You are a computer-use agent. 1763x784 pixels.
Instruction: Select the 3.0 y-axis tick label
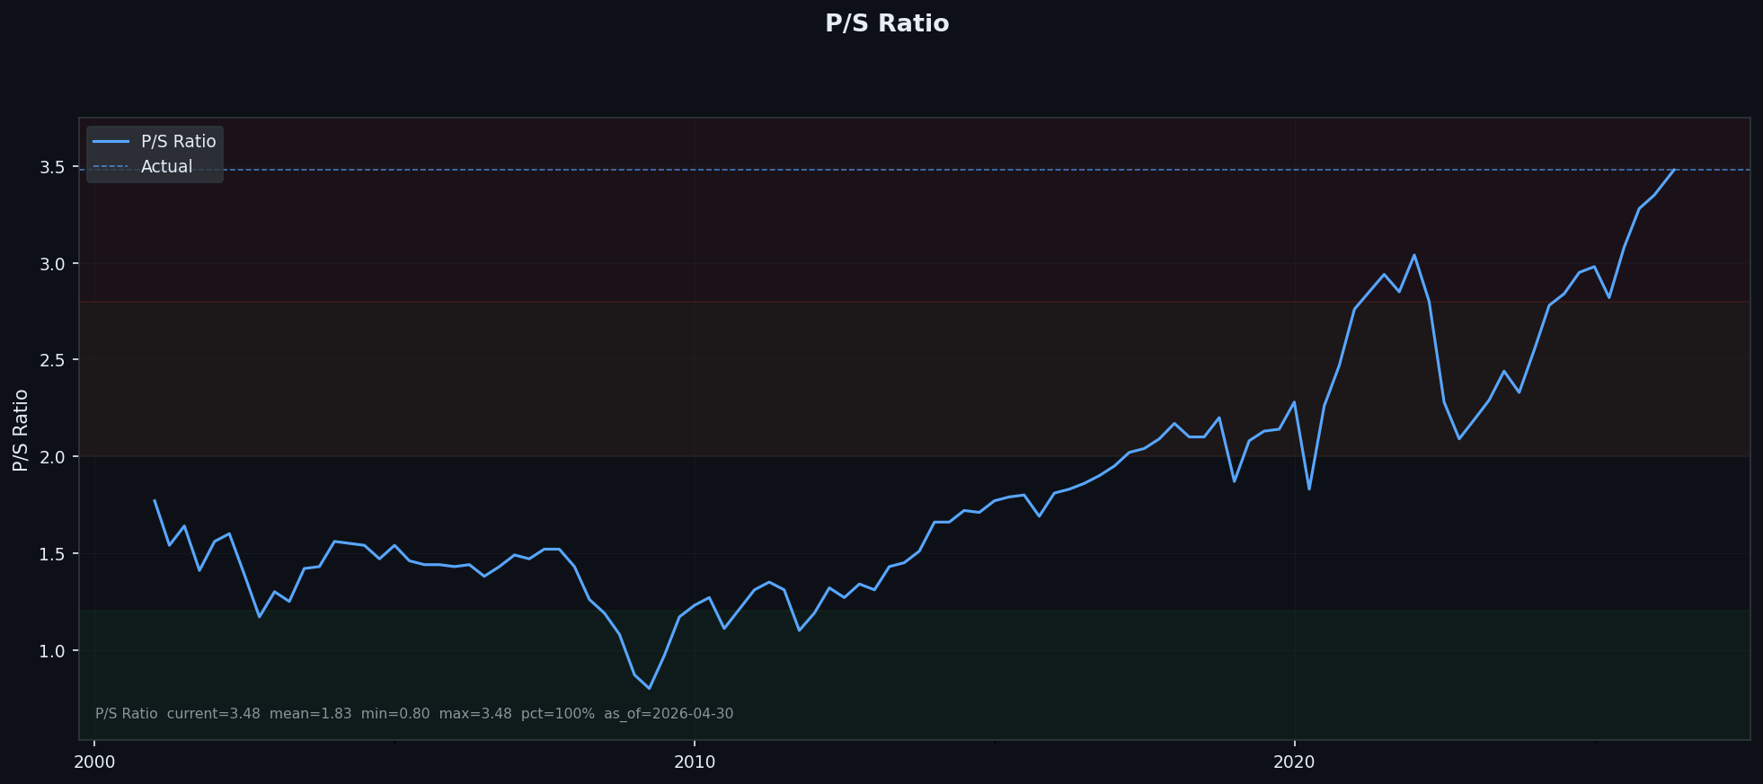pyautogui.click(x=53, y=264)
